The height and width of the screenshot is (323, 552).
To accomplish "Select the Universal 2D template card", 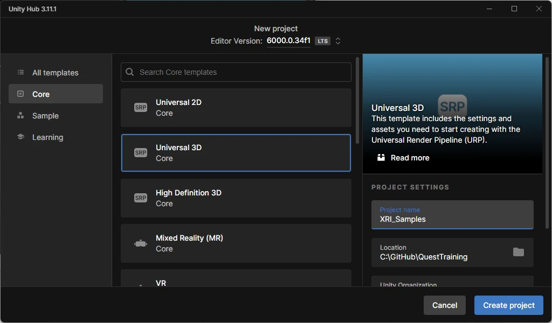I will (x=236, y=108).
